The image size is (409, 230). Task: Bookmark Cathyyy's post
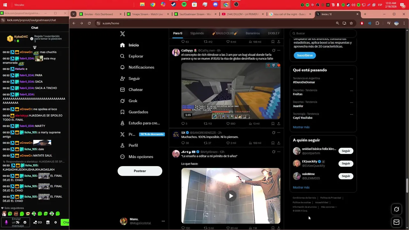[x=273, y=124]
